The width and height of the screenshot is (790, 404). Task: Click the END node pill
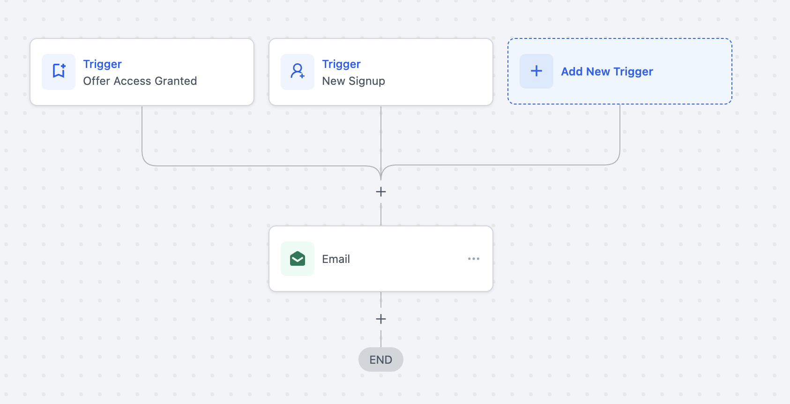[381, 359]
